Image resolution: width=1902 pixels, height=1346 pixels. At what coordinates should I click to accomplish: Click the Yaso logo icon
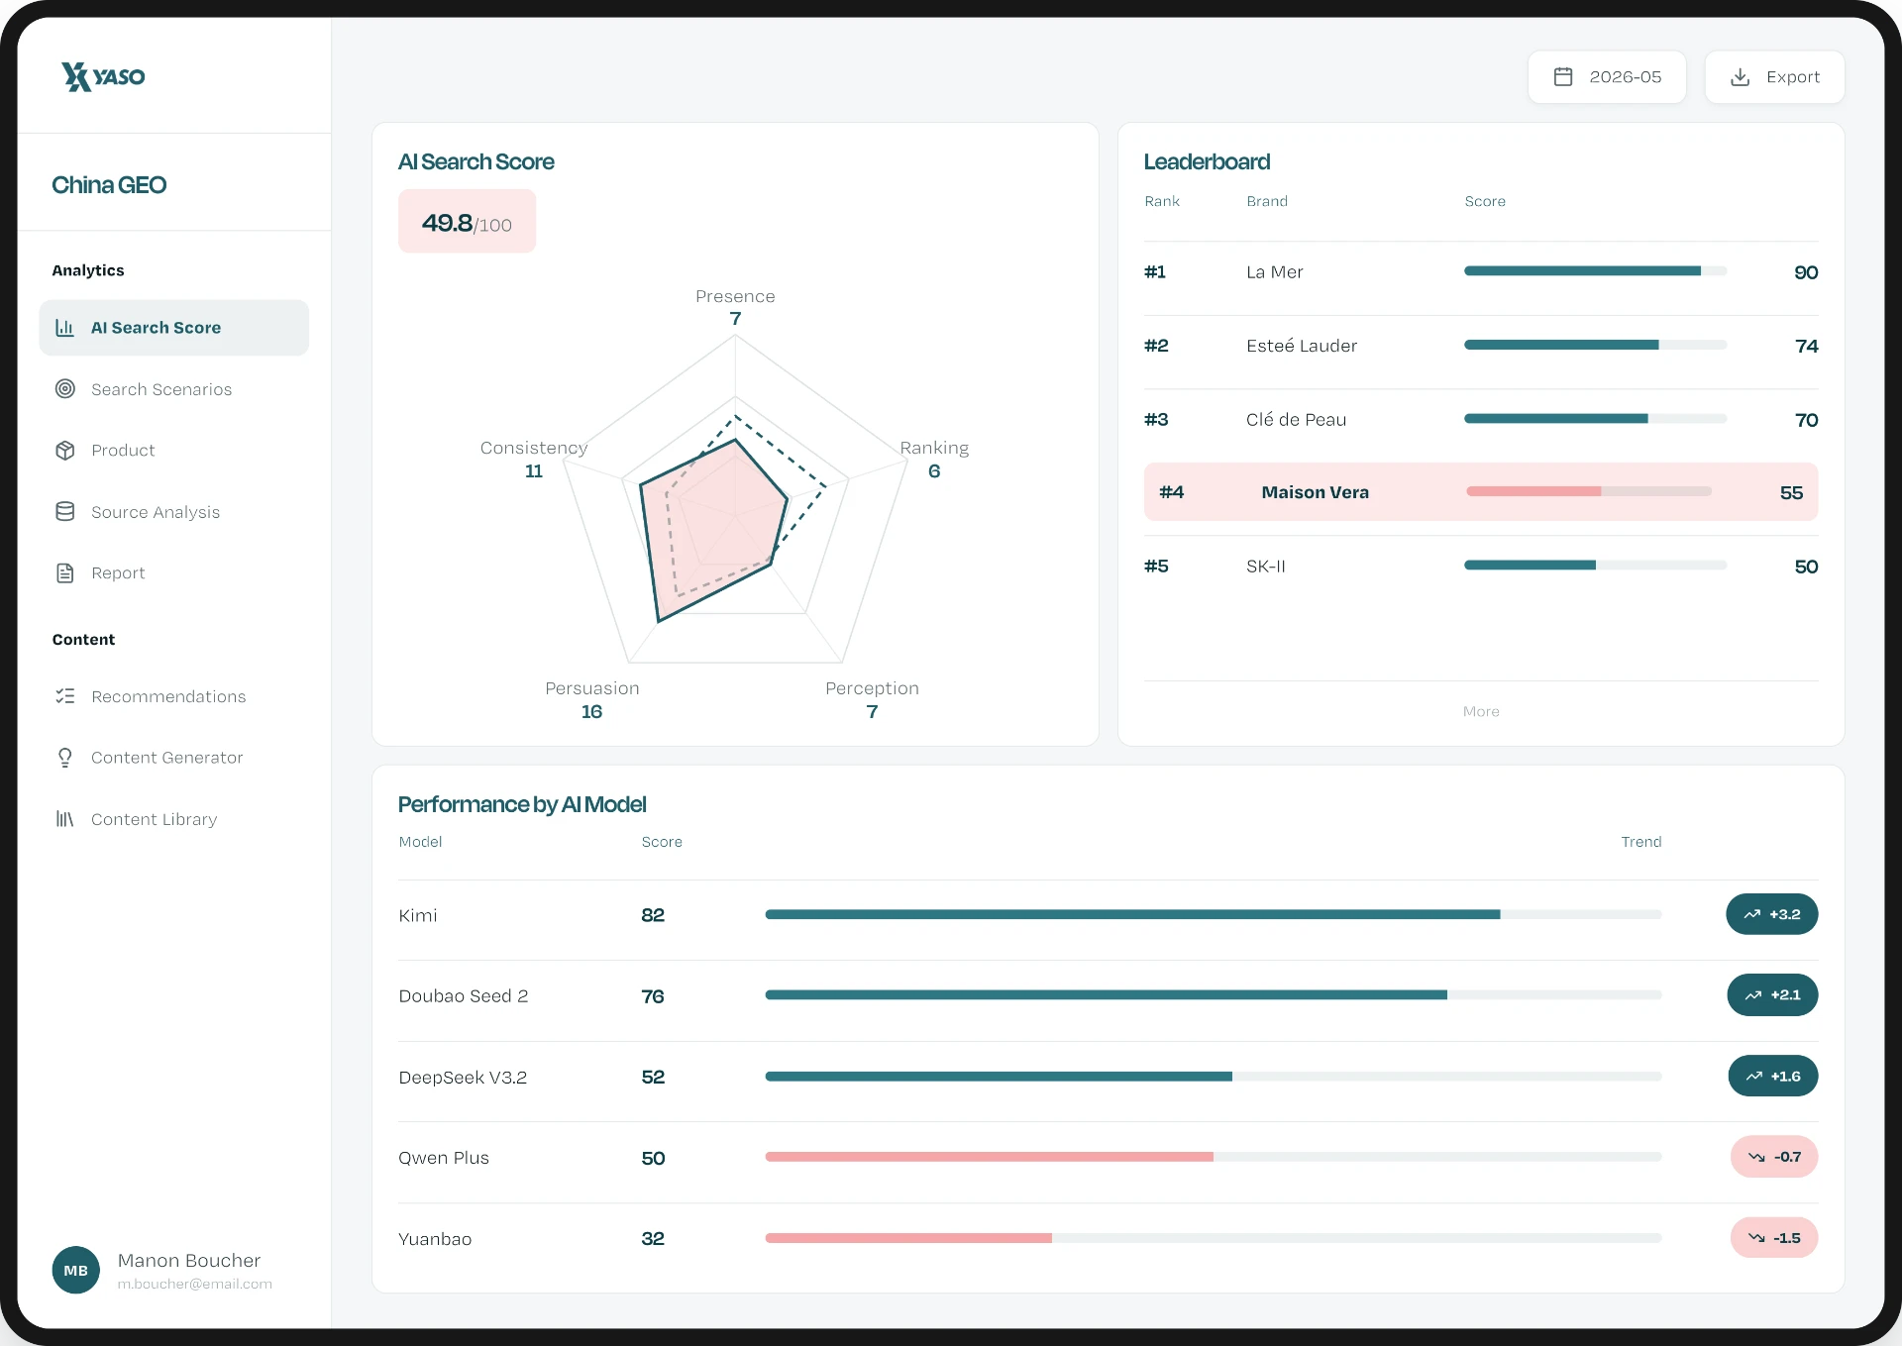76,76
